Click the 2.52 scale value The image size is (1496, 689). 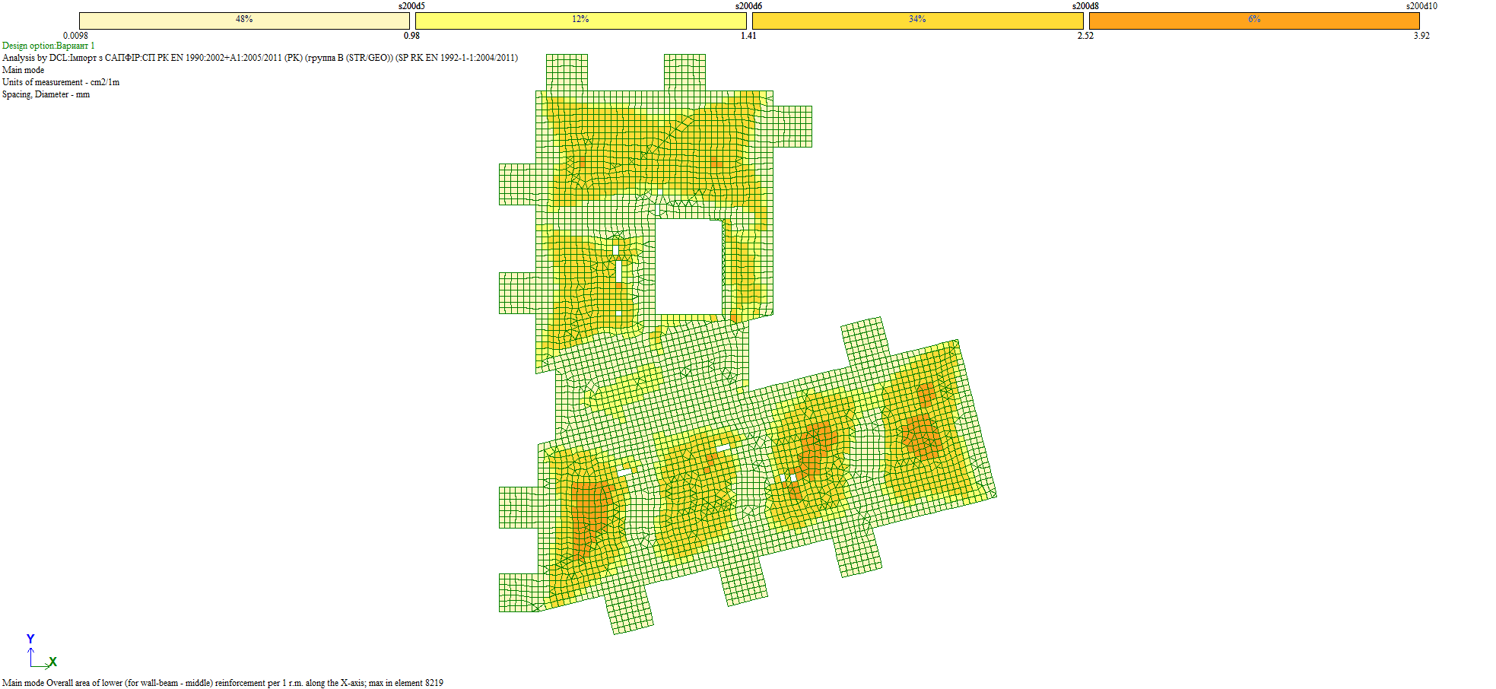tap(1085, 36)
